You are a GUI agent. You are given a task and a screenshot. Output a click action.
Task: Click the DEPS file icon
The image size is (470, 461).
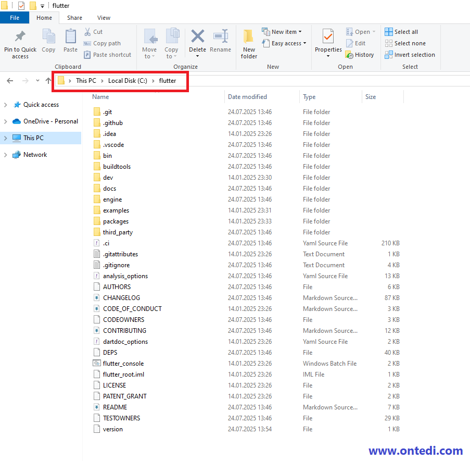tap(96, 353)
